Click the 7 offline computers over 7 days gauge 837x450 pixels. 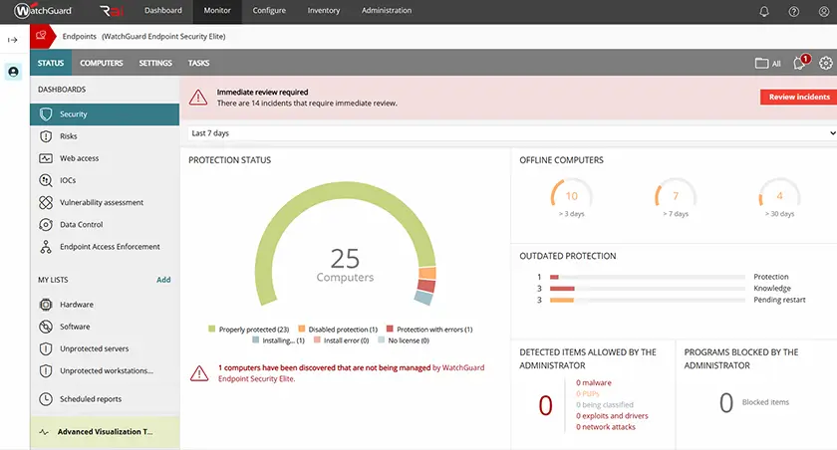tap(676, 194)
